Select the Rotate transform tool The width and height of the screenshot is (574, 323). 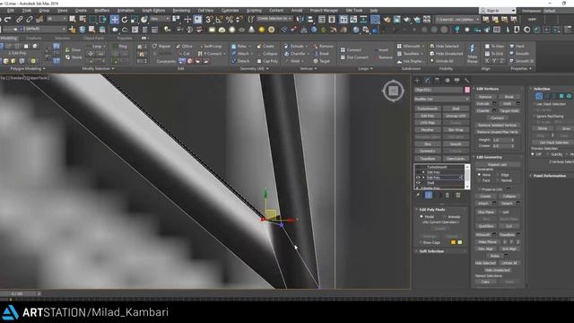pyautogui.click(x=125, y=20)
